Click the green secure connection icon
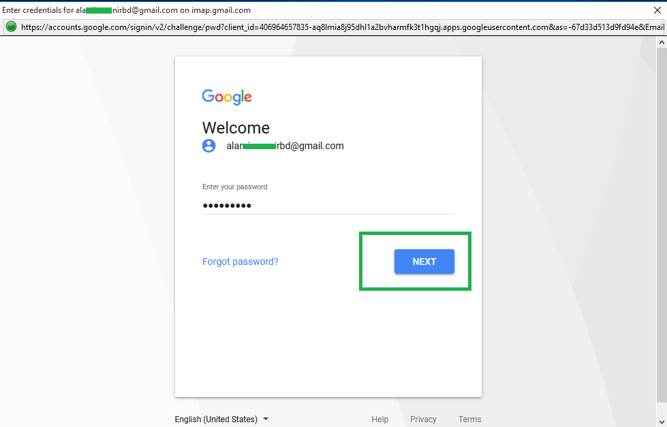The width and height of the screenshot is (667, 427). point(11,27)
